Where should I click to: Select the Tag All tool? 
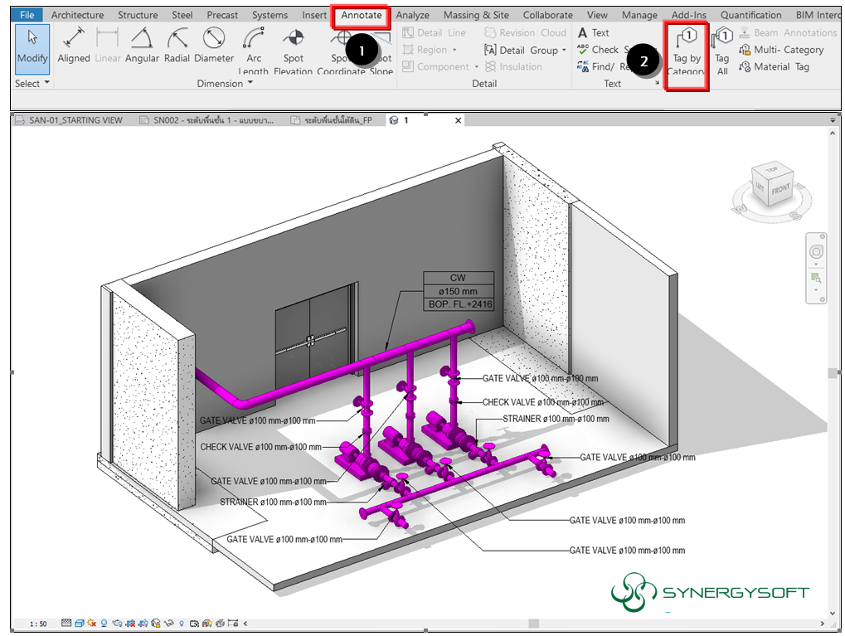tap(722, 51)
